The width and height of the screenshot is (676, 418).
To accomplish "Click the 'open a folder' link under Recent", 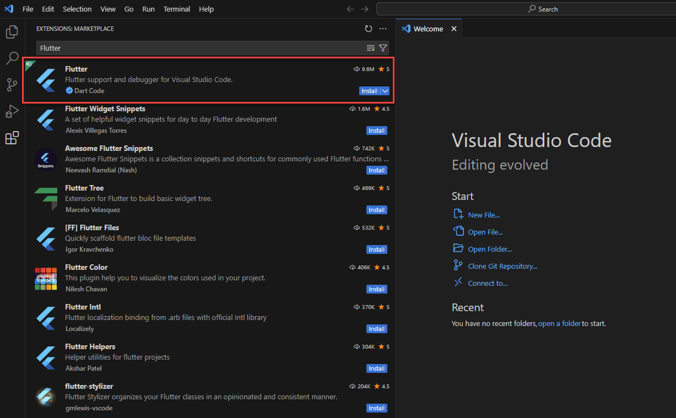I will pyautogui.click(x=559, y=324).
